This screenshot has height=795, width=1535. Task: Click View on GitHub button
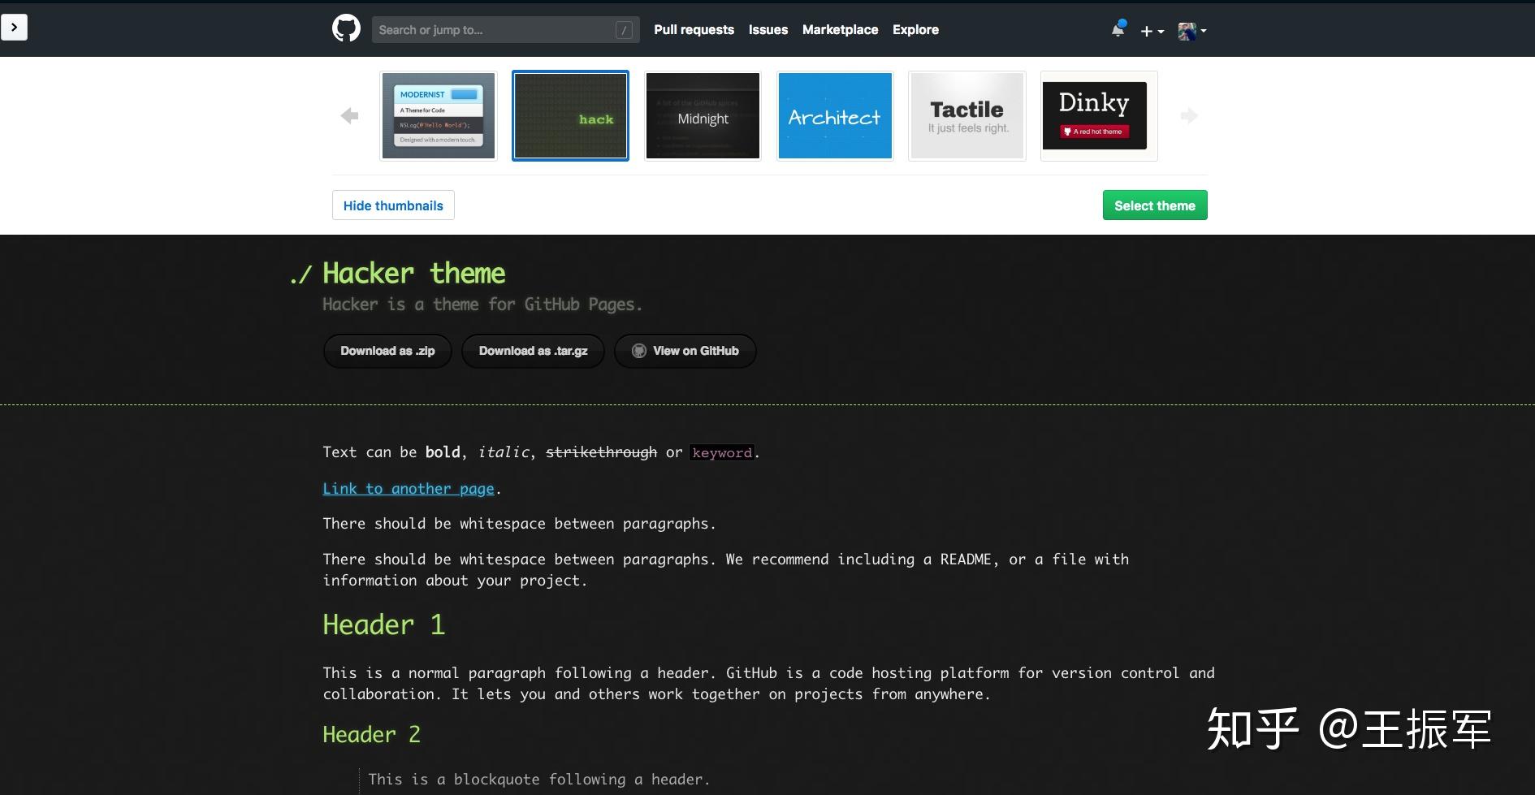685,351
